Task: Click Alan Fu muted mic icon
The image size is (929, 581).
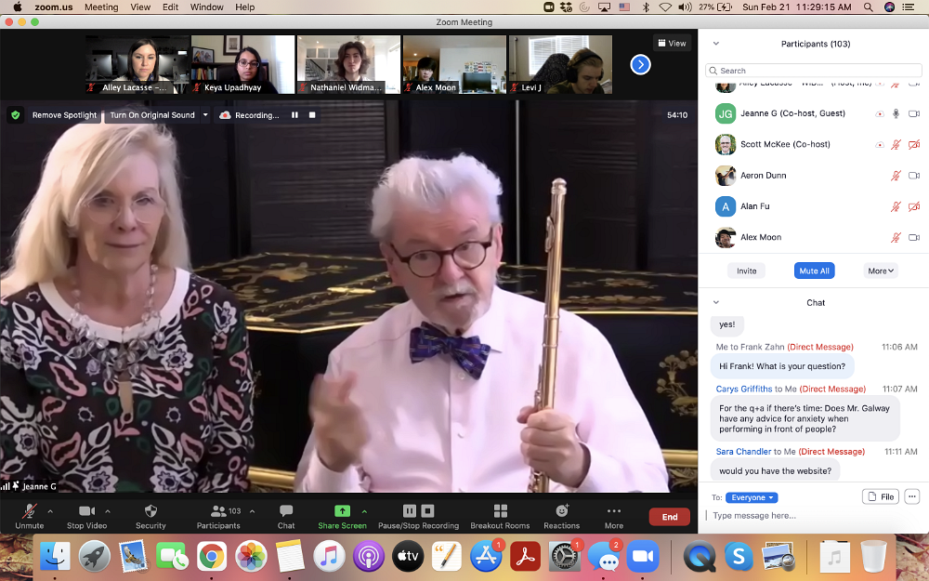Action: click(x=896, y=206)
